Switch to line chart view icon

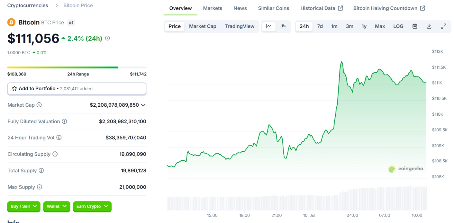click(269, 26)
